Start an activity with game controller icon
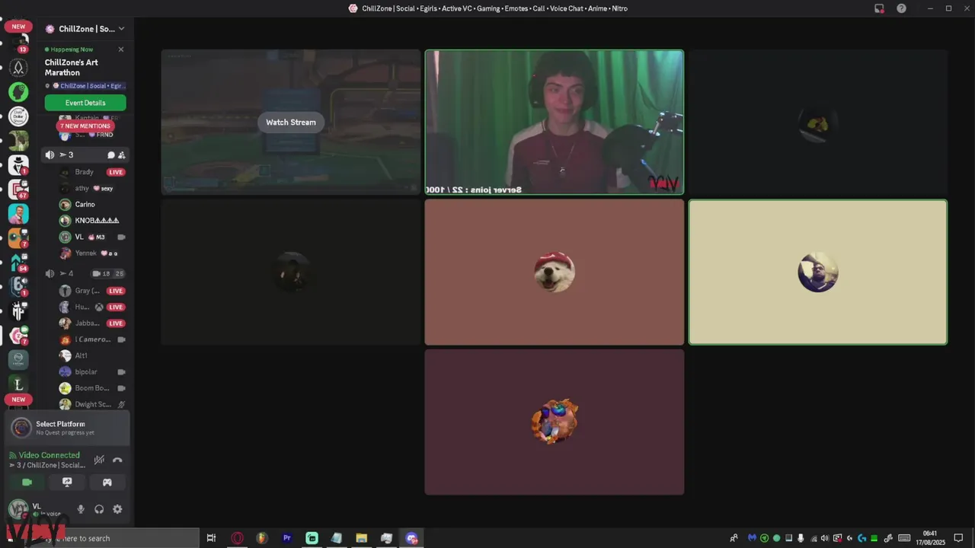This screenshot has width=975, height=548. (x=107, y=482)
